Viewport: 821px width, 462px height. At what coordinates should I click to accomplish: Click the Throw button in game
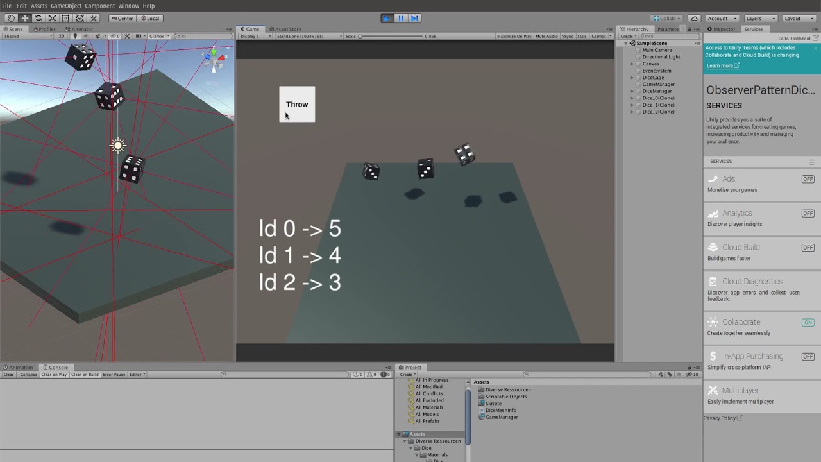(297, 104)
